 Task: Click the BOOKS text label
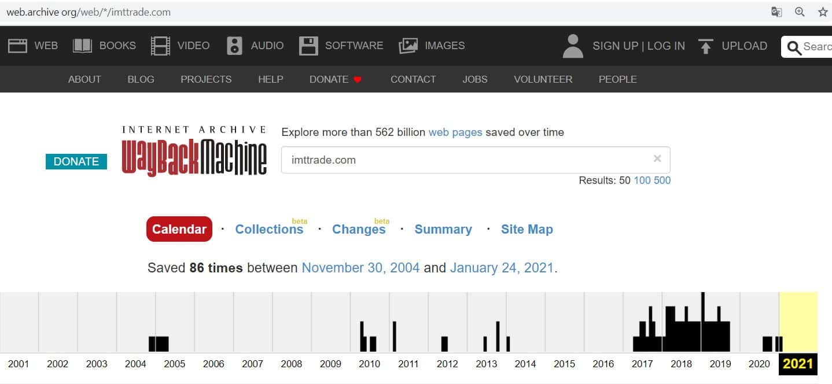coord(117,46)
